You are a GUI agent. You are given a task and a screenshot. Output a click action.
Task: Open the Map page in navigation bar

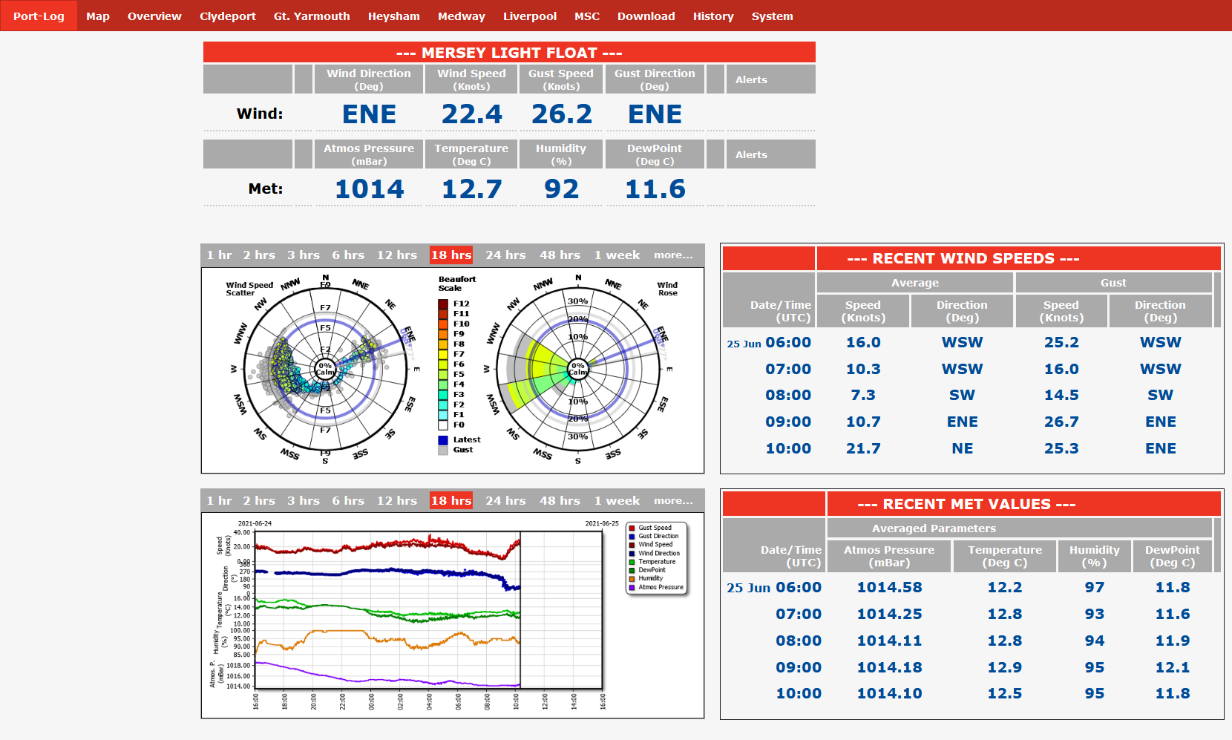click(x=97, y=16)
